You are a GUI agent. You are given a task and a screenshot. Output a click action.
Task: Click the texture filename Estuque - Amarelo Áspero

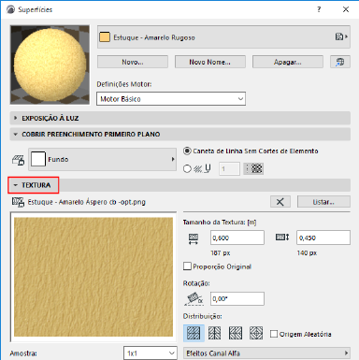87,202
